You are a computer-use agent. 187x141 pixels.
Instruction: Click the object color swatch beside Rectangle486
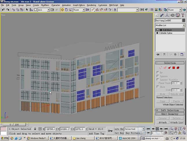184,20
